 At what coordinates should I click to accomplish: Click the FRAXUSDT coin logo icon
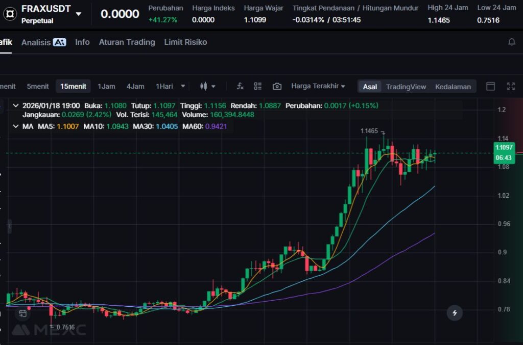[x=9, y=14]
